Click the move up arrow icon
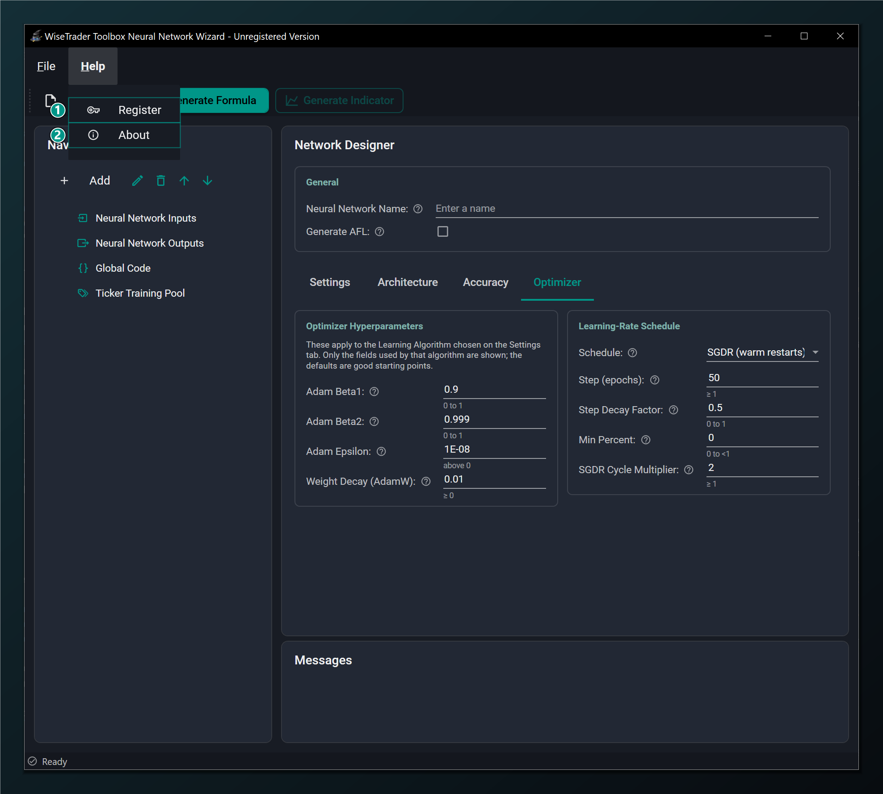The height and width of the screenshot is (794, 883). pos(184,181)
